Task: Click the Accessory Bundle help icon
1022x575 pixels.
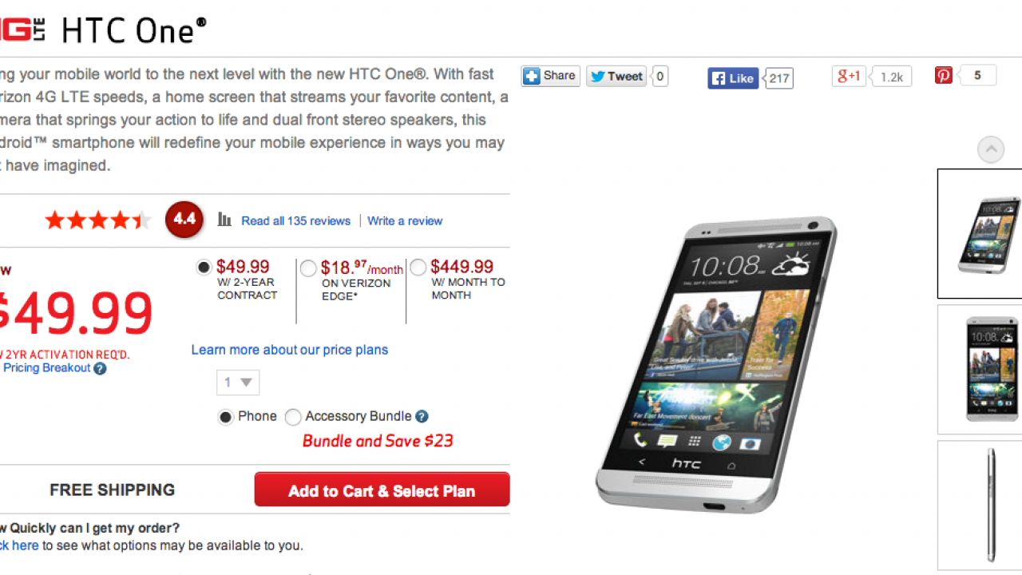Action: (422, 416)
